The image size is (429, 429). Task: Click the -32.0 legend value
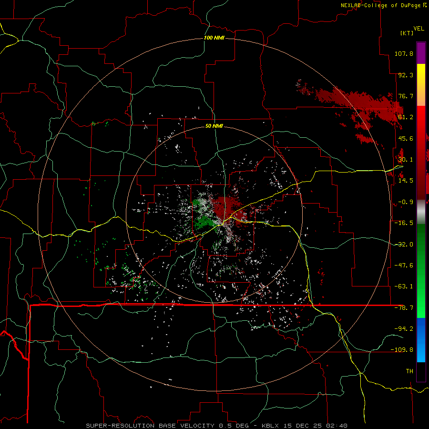point(404,245)
